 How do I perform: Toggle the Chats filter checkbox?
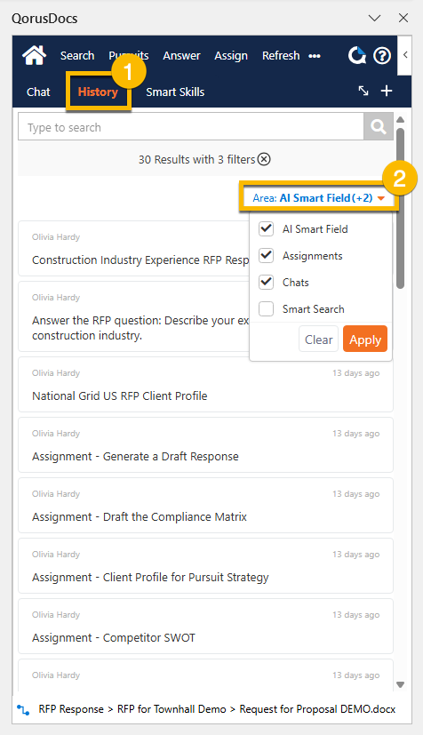click(266, 283)
